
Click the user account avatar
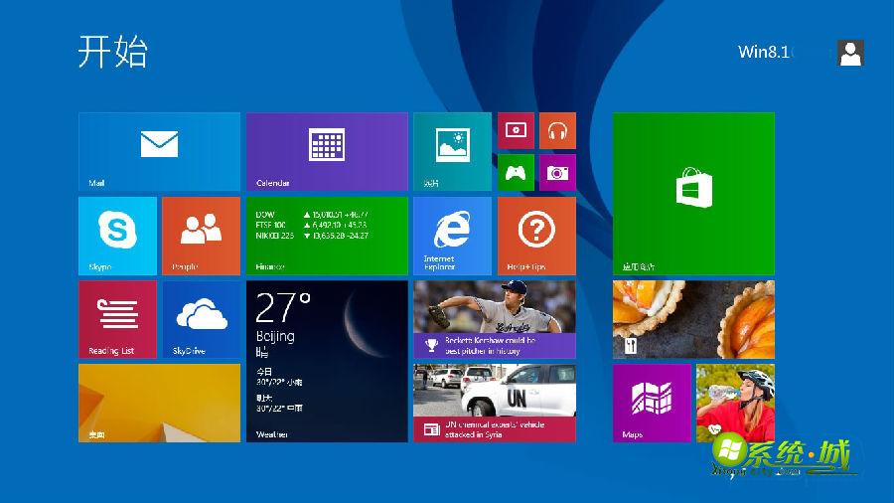[850, 53]
